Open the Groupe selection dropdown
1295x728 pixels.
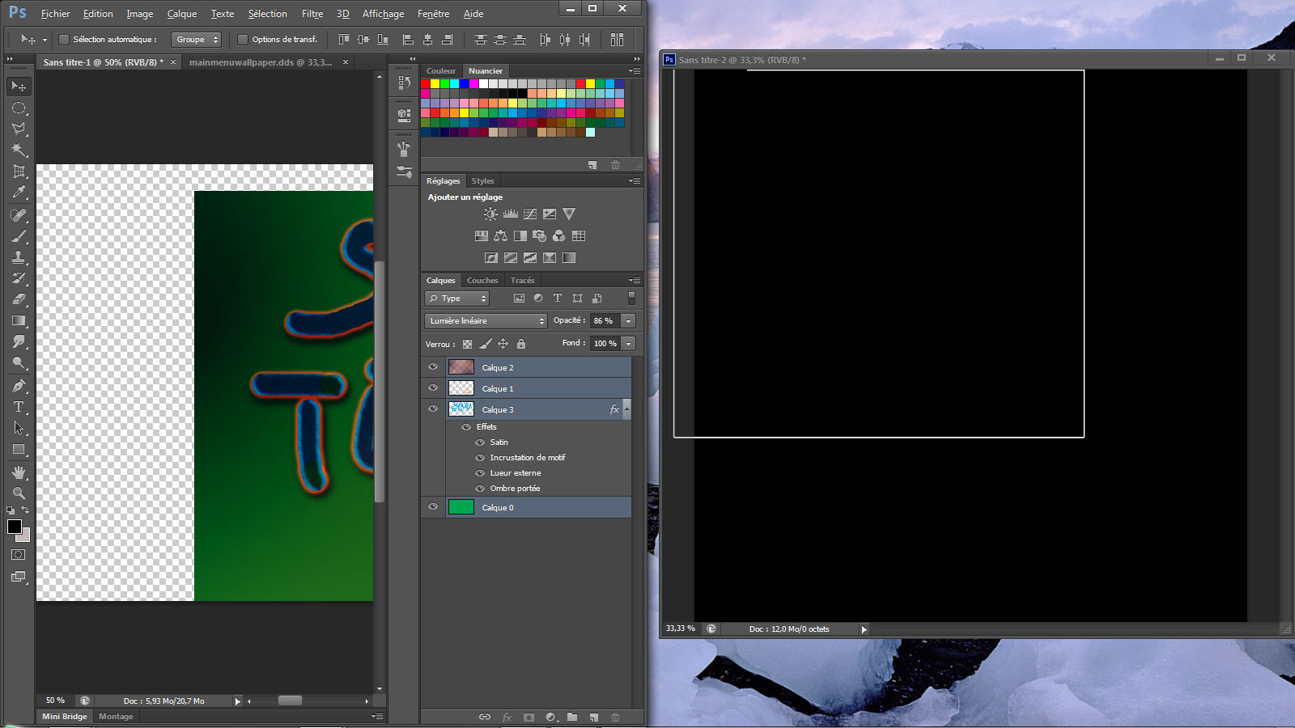coord(197,40)
